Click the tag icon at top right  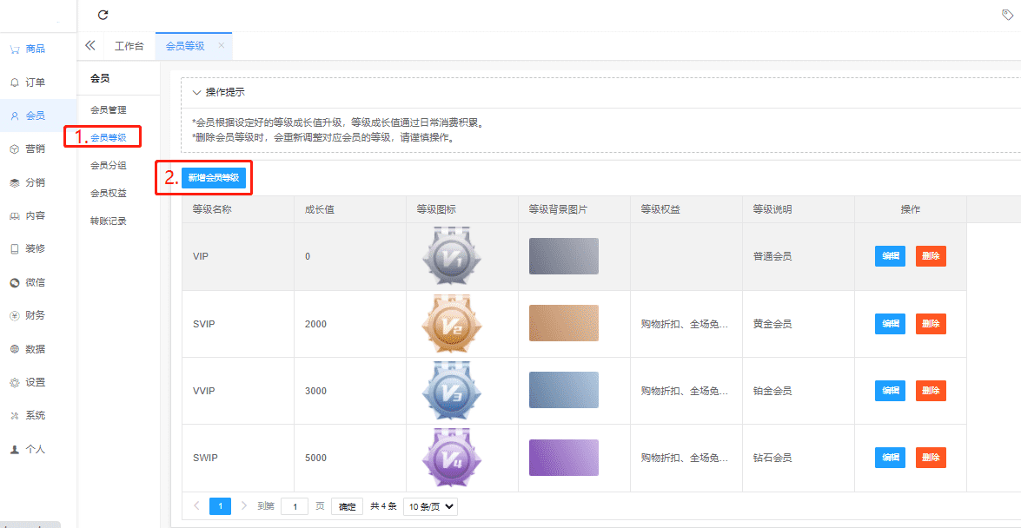[1007, 15]
